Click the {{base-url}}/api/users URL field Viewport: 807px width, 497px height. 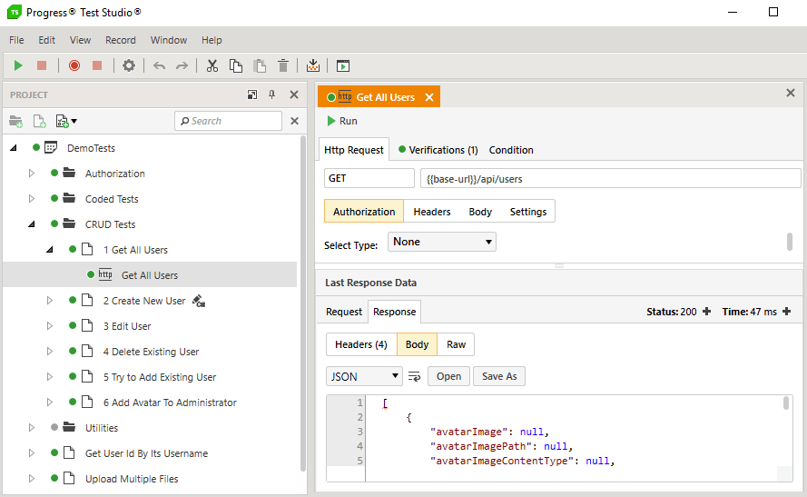[x=610, y=179]
